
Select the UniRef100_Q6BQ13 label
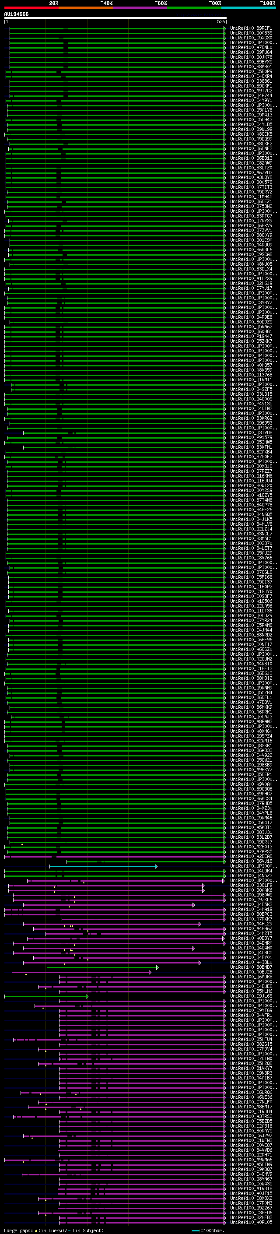point(251,158)
